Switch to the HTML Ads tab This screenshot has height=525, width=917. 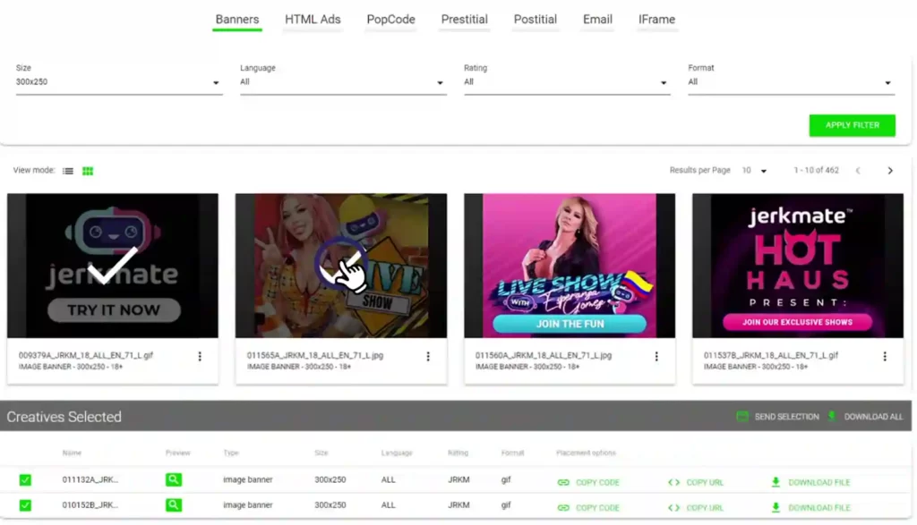pos(313,19)
